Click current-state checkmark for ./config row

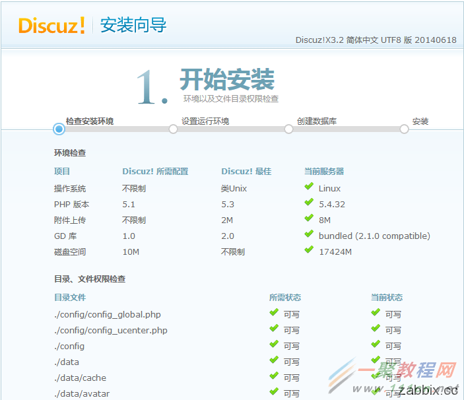pyautogui.click(x=376, y=344)
